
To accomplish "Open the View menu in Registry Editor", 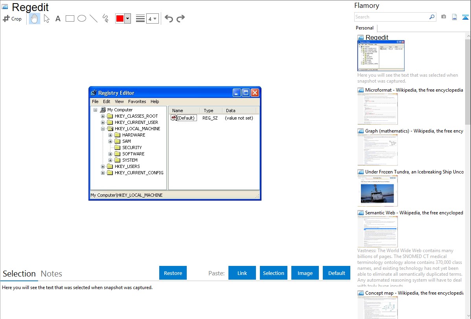I will (x=119, y=101).
